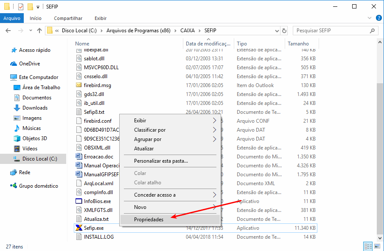The height and width of the screenshot is (251, 384).
Task: Open Área de Trabalho in sidebar
Action: 37,87
